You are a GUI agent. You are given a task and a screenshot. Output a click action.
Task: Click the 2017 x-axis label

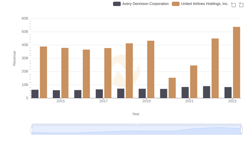103,101
